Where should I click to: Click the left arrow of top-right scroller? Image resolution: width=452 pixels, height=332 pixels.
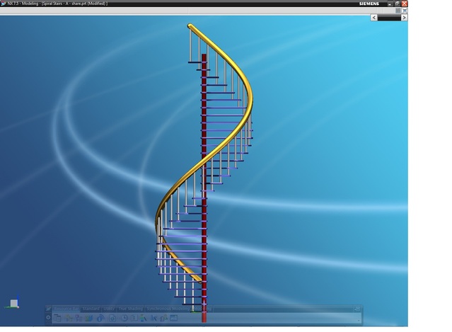[x=374, y=18]
